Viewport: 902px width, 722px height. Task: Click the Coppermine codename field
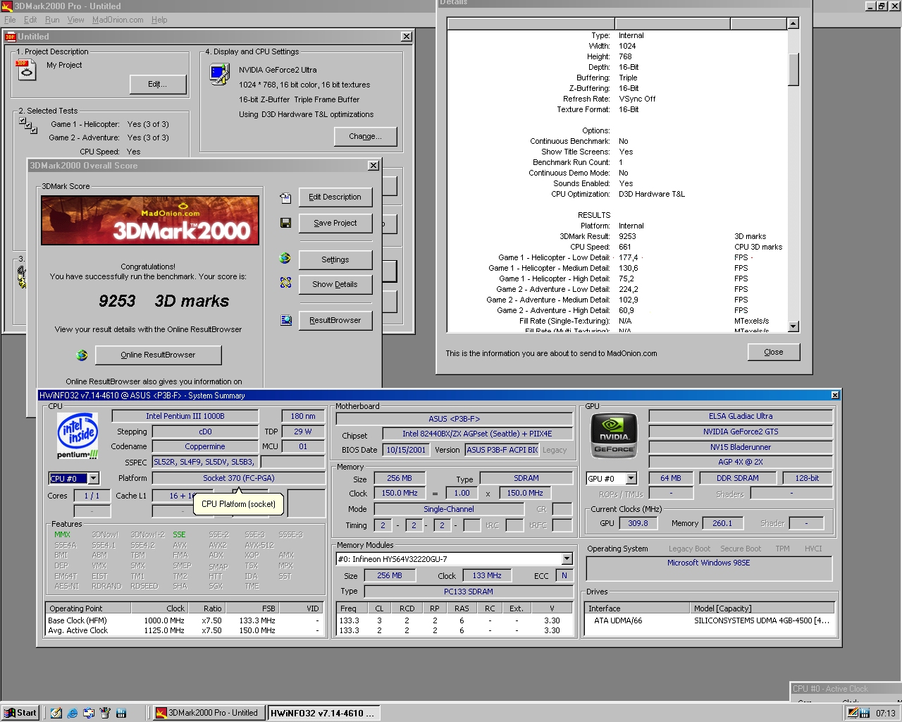point(205,446)
